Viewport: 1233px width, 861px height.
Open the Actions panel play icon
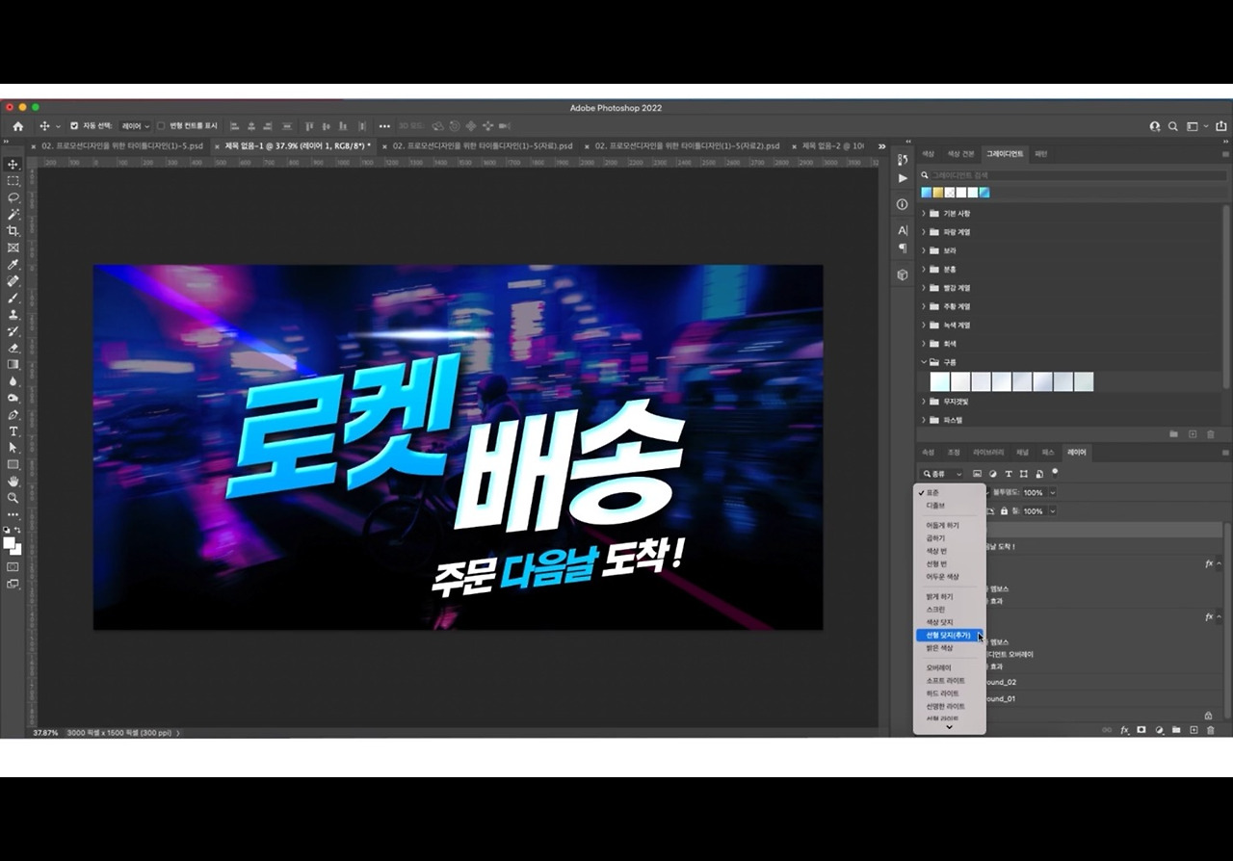[x=903, y=178]
